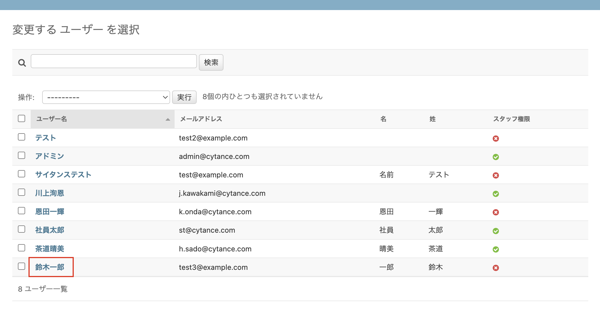Open the 操作 action dropdown
Screen dimensions: 600x319
[x=106, y=97]
